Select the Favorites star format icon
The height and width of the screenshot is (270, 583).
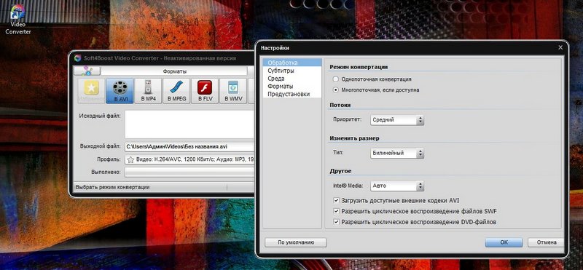point(91,91)
